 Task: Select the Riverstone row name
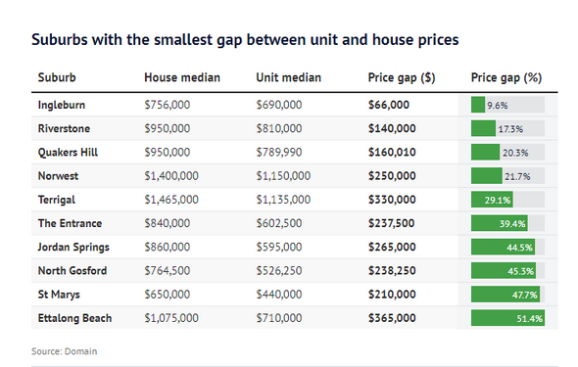point(64,128)
